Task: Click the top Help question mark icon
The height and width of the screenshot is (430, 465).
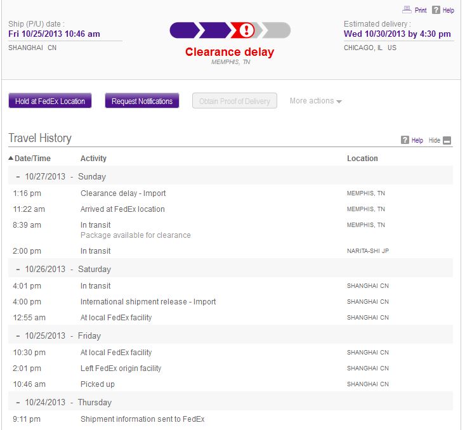Action: click(x=436, y=10)
